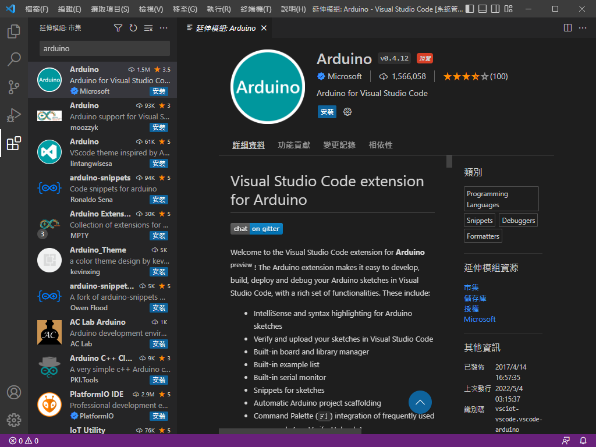The height and width of the screenshot is (447, 596).
Task: Open the 終端機(T) menu
Action: pos(256,9)
